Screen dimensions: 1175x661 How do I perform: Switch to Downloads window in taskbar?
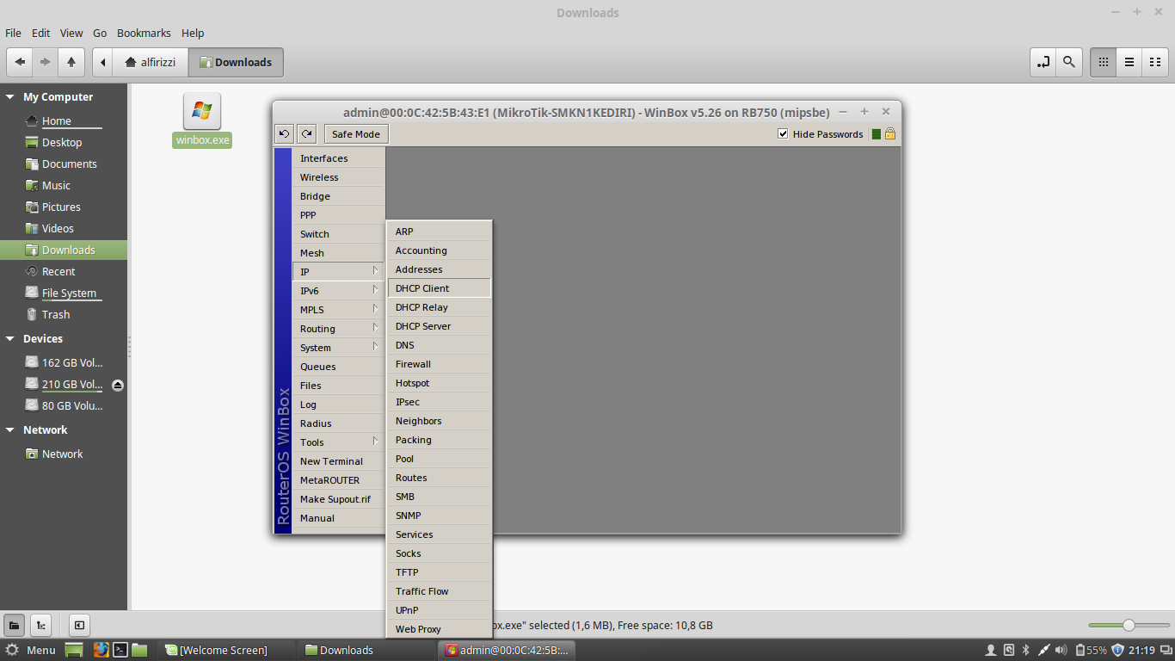tap(365, 650)
